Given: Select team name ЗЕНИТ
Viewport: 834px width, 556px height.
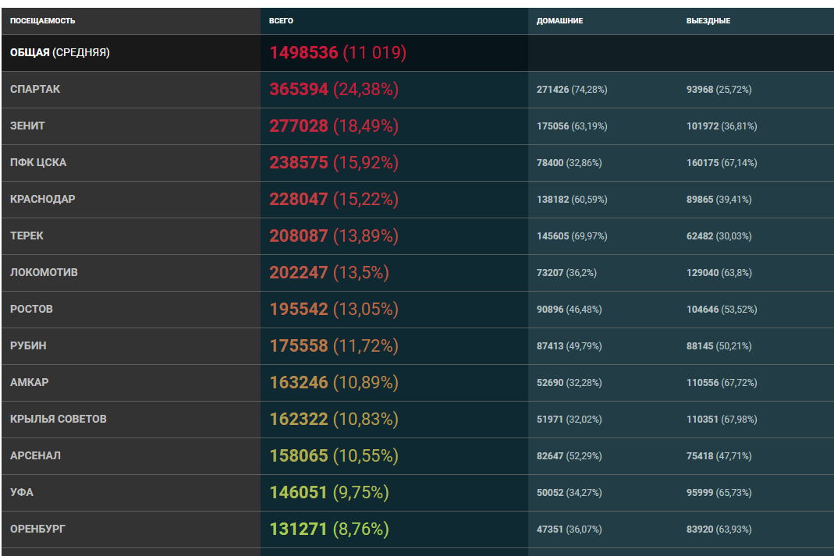Looking at the screenshot, I should tap(27, 126).
